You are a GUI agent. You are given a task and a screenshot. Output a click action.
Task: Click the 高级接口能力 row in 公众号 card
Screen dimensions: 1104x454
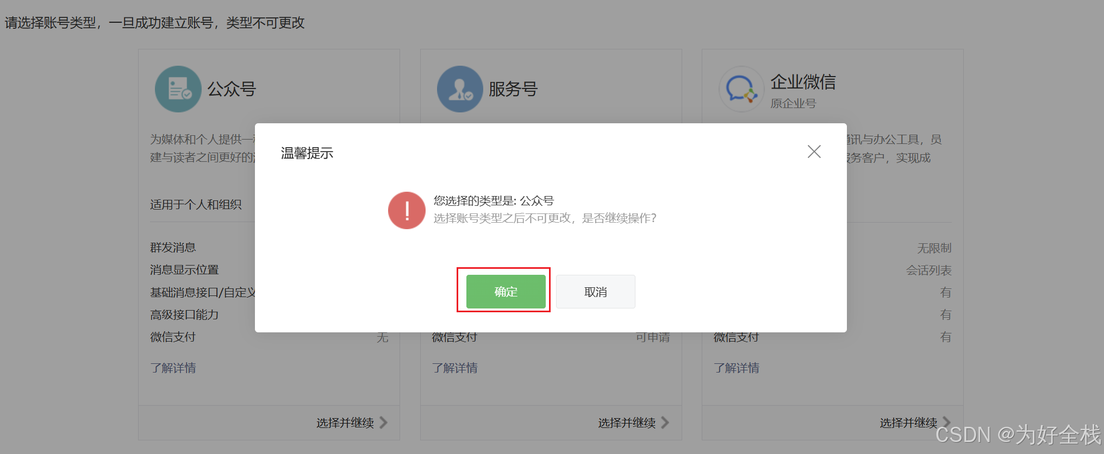coord(269,315)
